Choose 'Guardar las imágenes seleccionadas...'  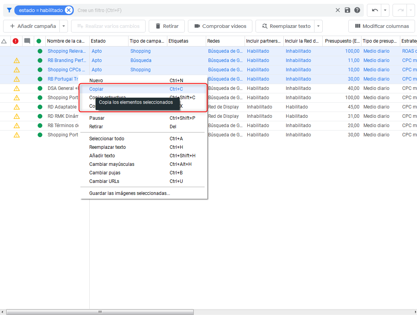pyautogui.click(x=142, y=193)
